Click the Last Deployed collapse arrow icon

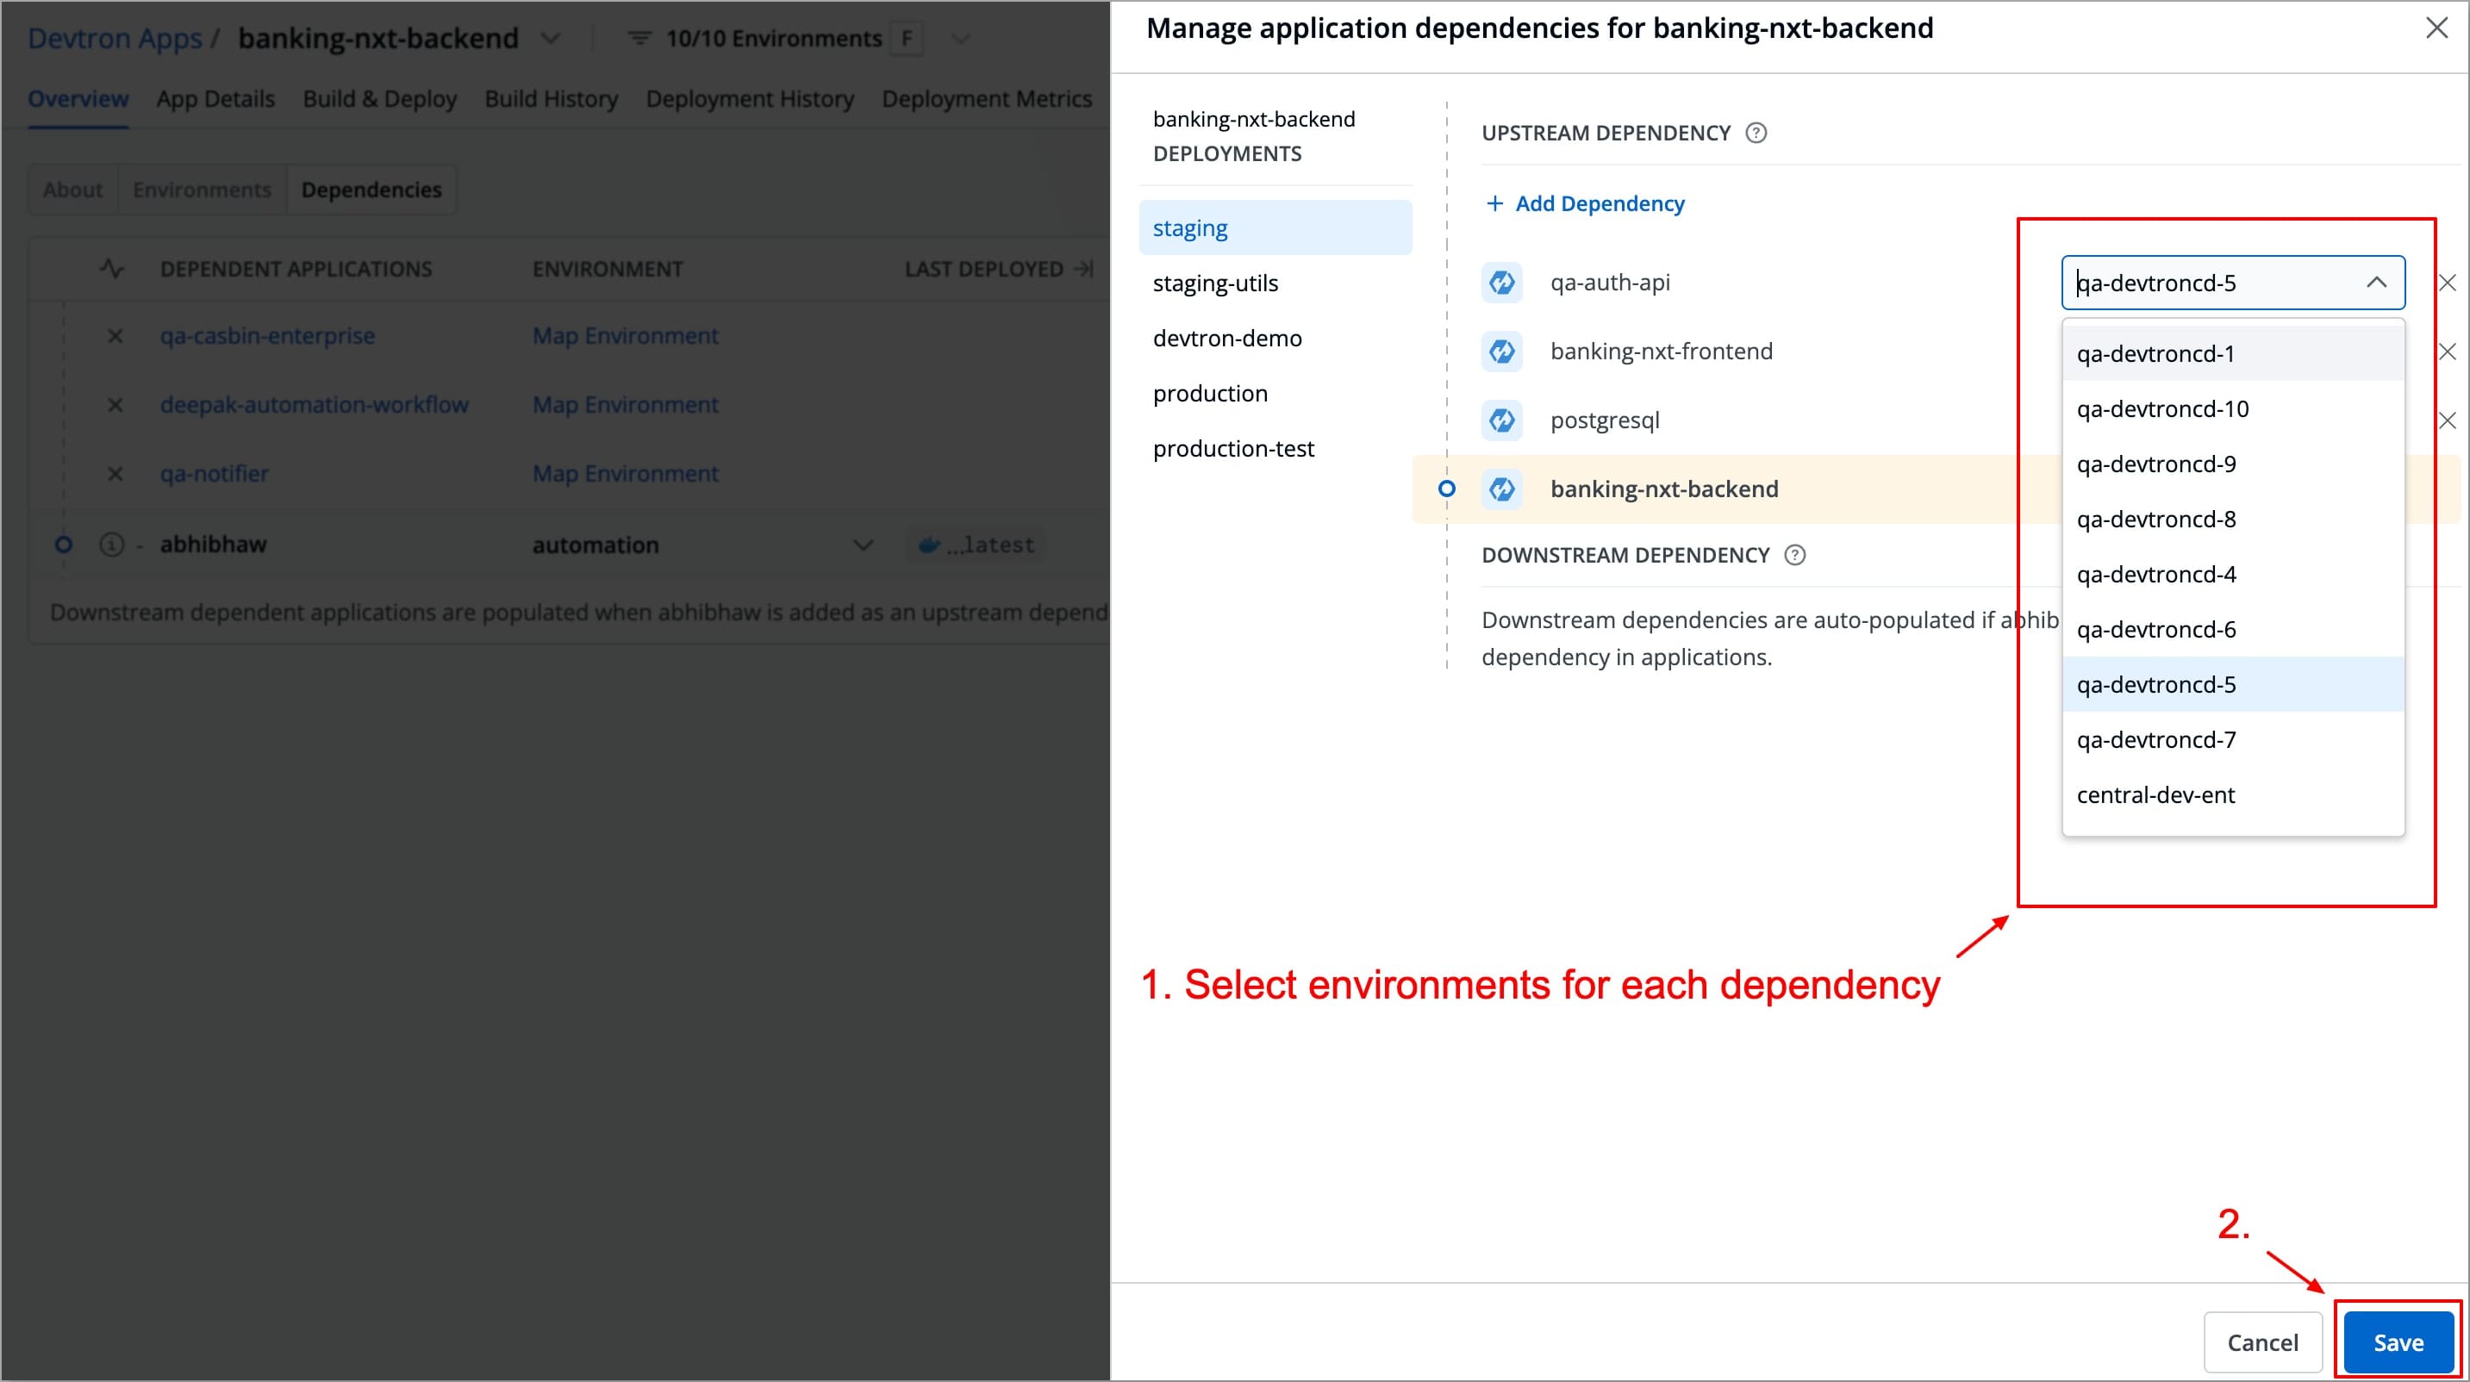pyautogui.click(x=1083, y=270)
